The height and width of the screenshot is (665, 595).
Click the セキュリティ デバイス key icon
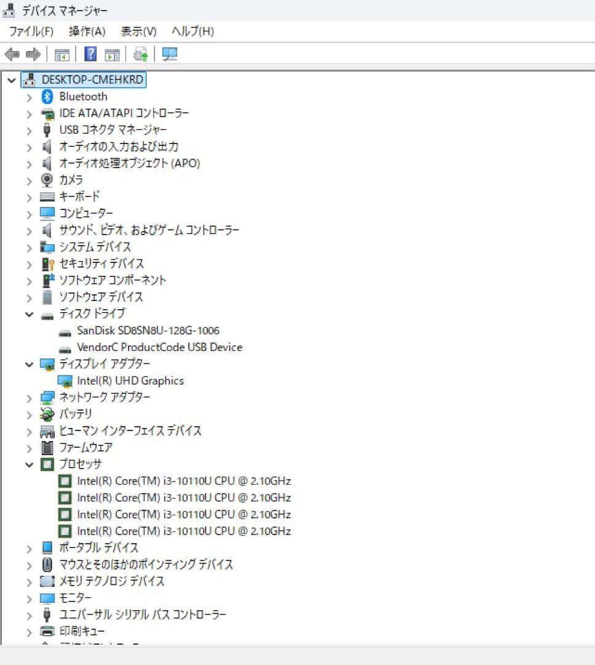pos(48,264)
